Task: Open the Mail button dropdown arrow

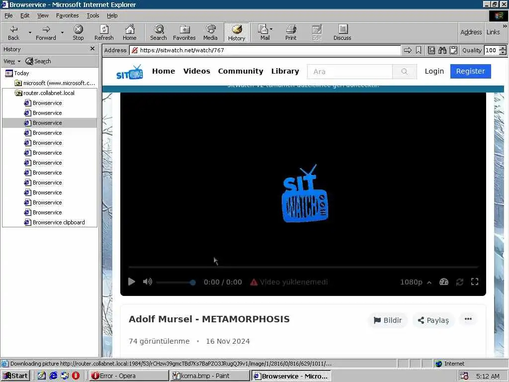Action: tap(271, 29)
